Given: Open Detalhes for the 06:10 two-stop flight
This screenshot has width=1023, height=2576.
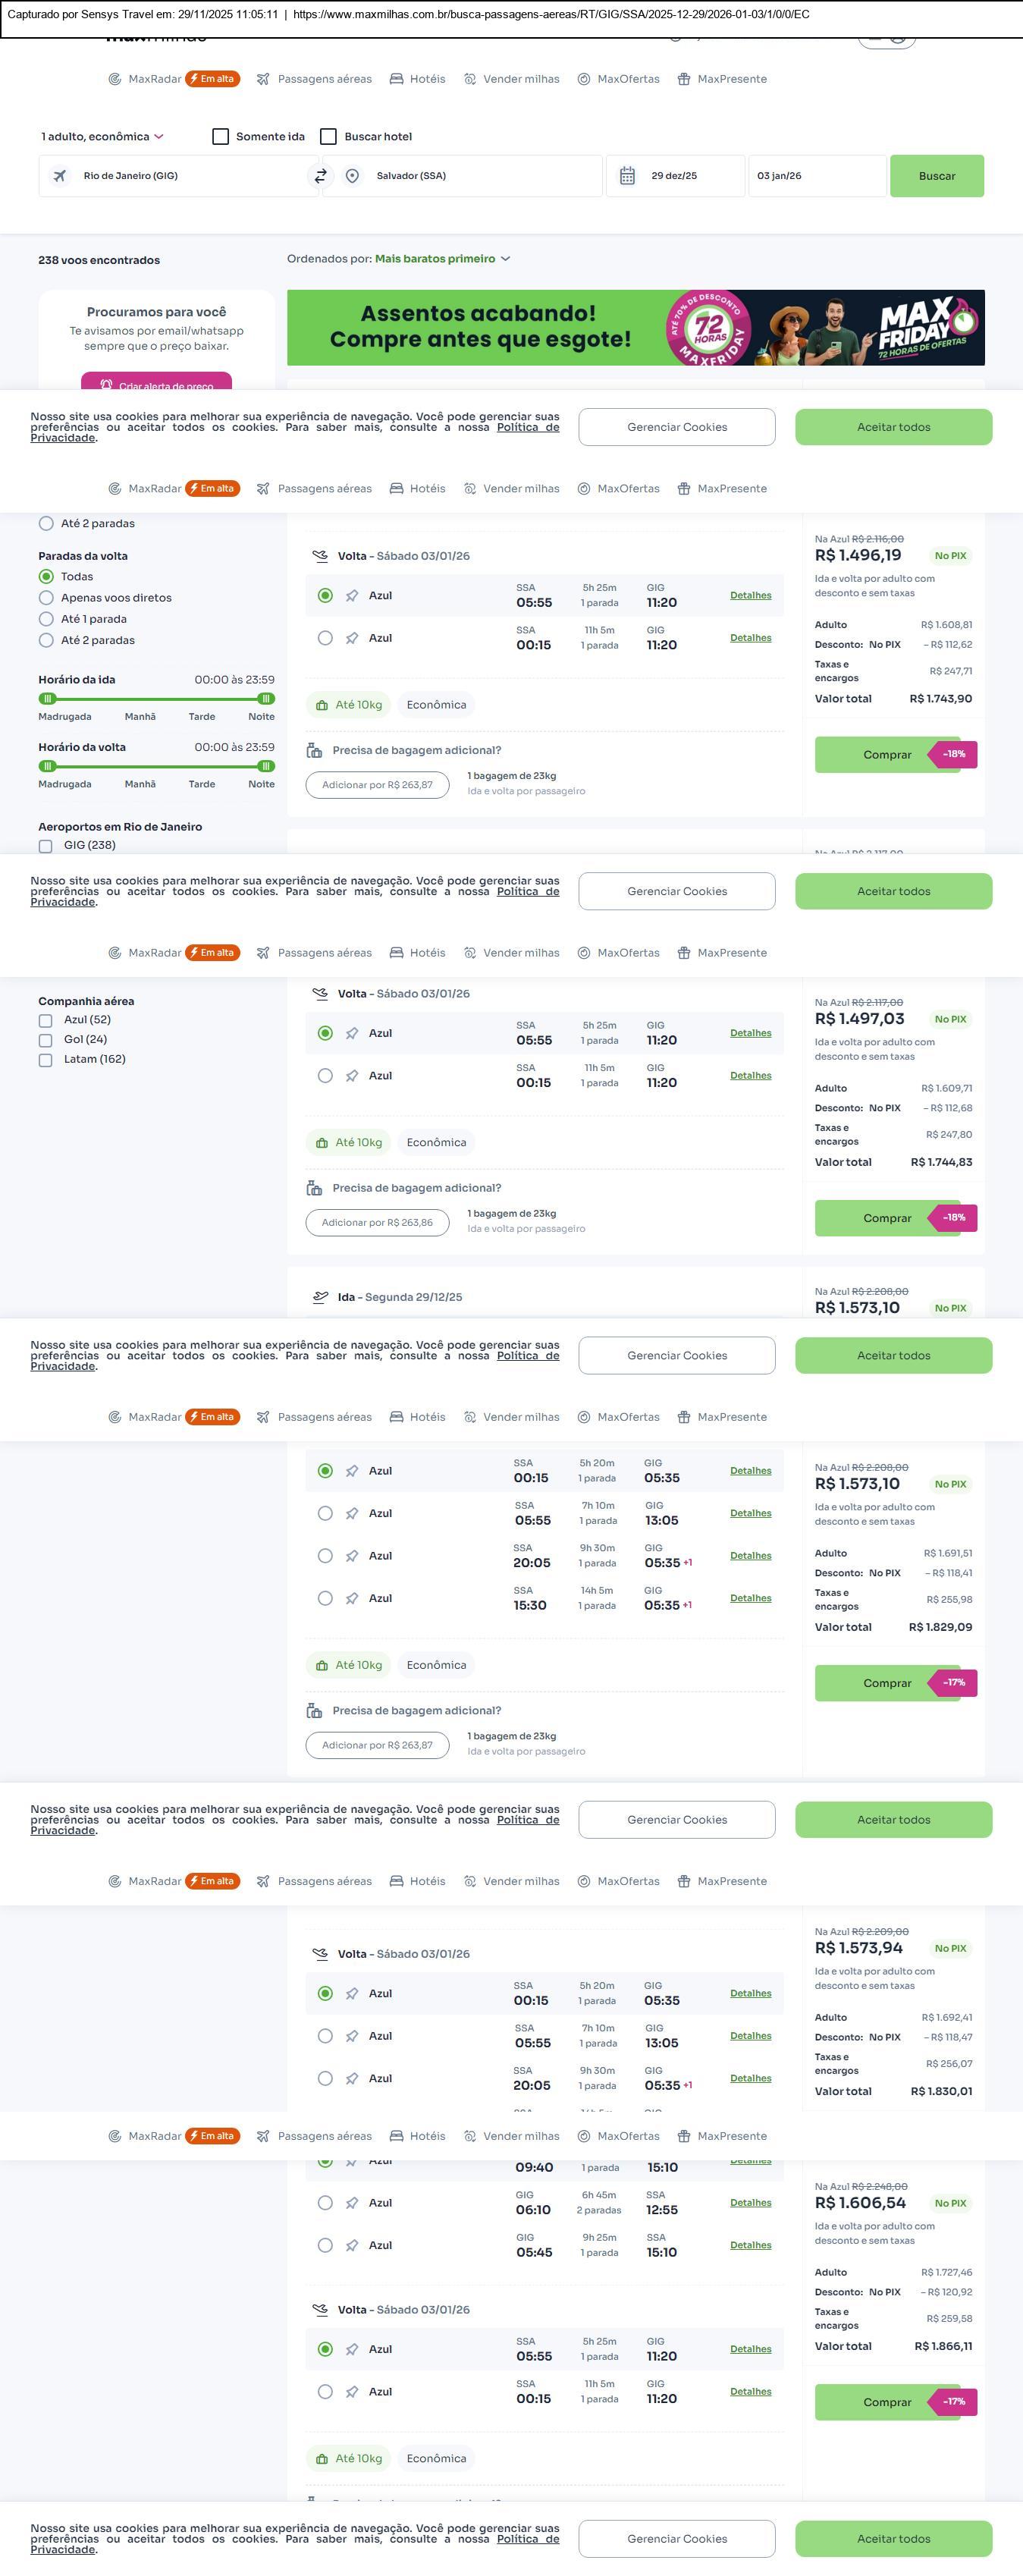Looking at the screenshot, I should coord(750,2202).
